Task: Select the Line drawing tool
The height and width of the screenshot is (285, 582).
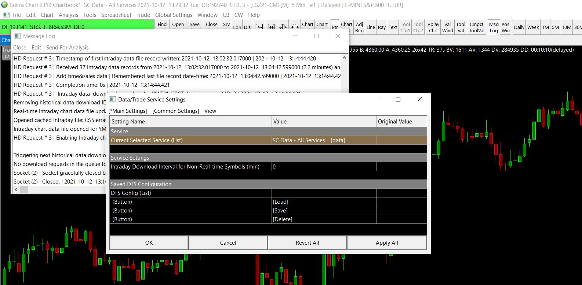Action: (x=371, y=27)
